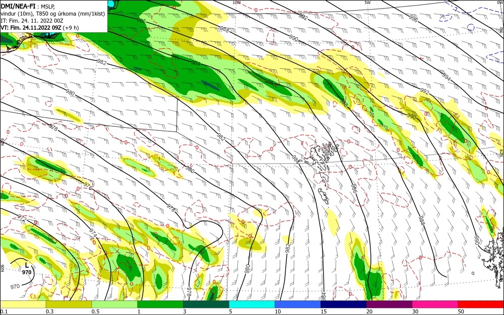The image size is (504, 315).
Task: Click the 970 value under the L marker
Action: pyautogui.click(x=27, y=272)
